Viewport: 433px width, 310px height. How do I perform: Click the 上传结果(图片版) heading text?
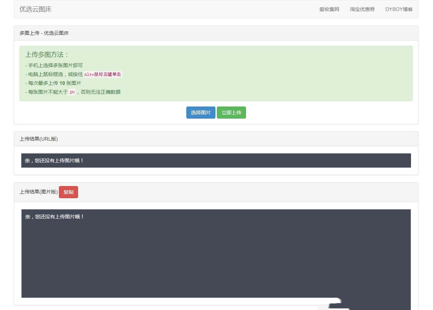pos(38,192)
